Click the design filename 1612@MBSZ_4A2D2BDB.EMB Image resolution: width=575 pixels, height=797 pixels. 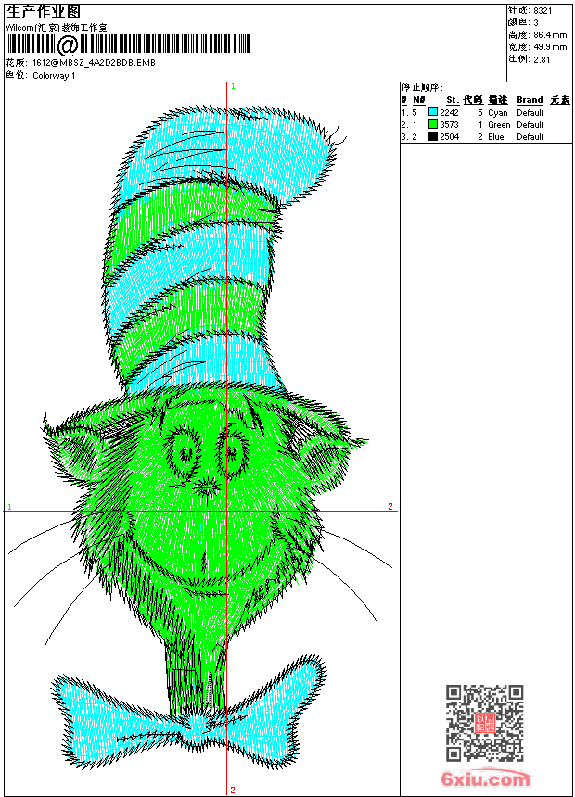point(94,63)
